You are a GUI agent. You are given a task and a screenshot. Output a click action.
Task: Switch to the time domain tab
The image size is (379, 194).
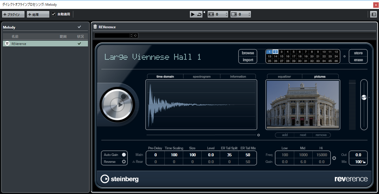coord(165,77)
